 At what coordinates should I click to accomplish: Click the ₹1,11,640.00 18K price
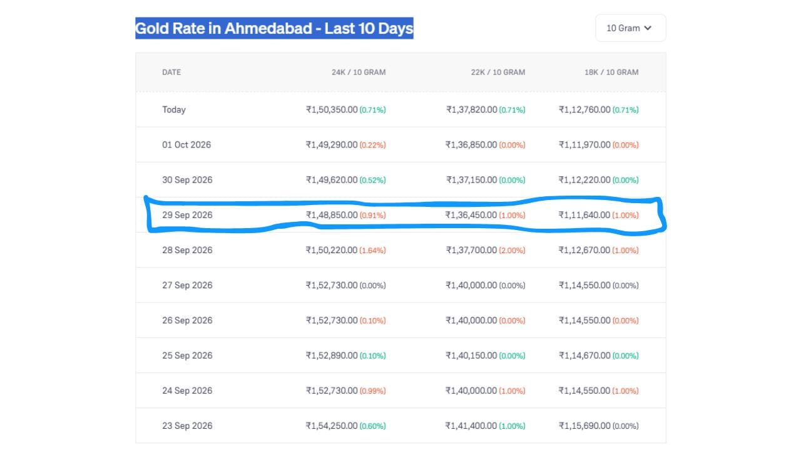584,215
